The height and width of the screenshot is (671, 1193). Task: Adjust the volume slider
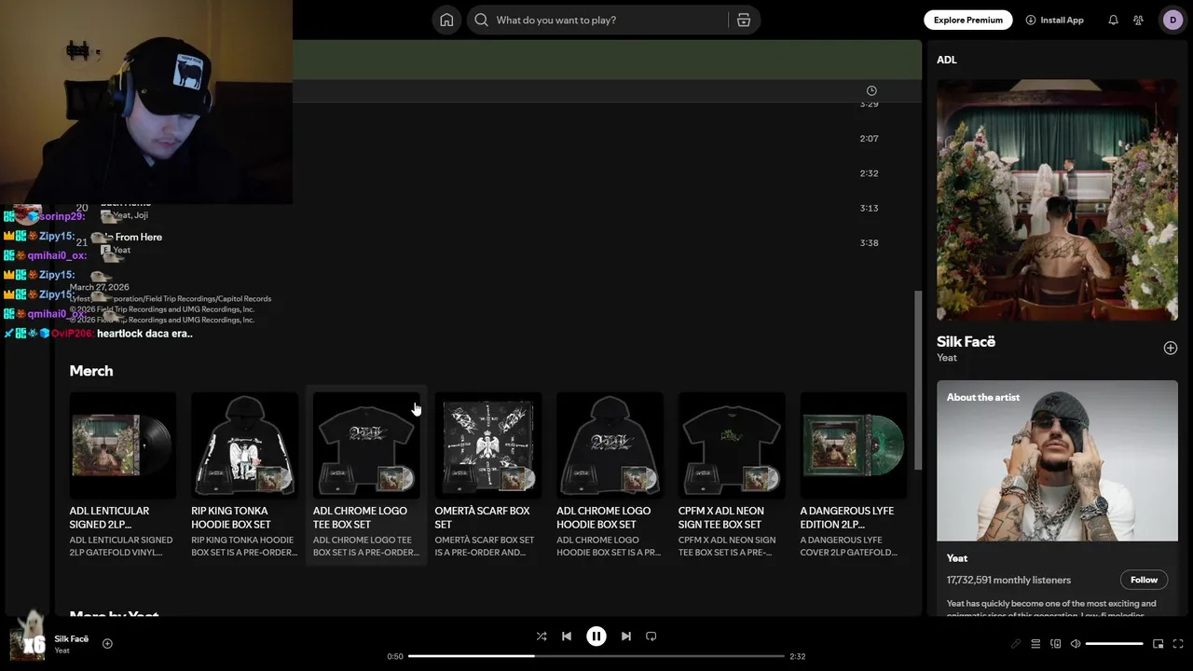[1115, 644]
